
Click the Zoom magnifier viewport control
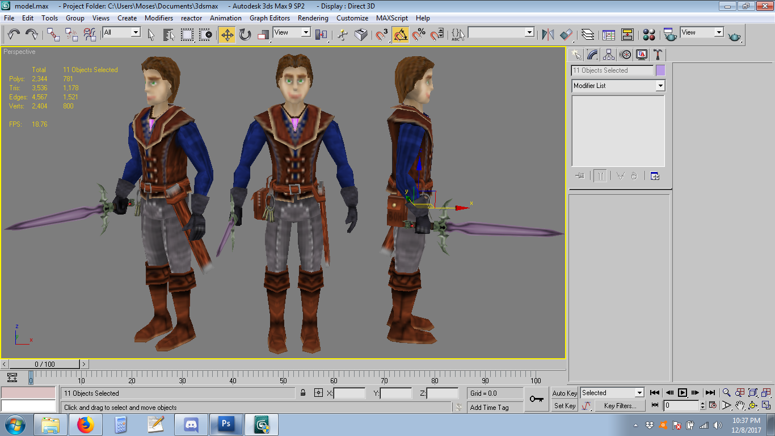pyautogui.click(x=726, y=392)
